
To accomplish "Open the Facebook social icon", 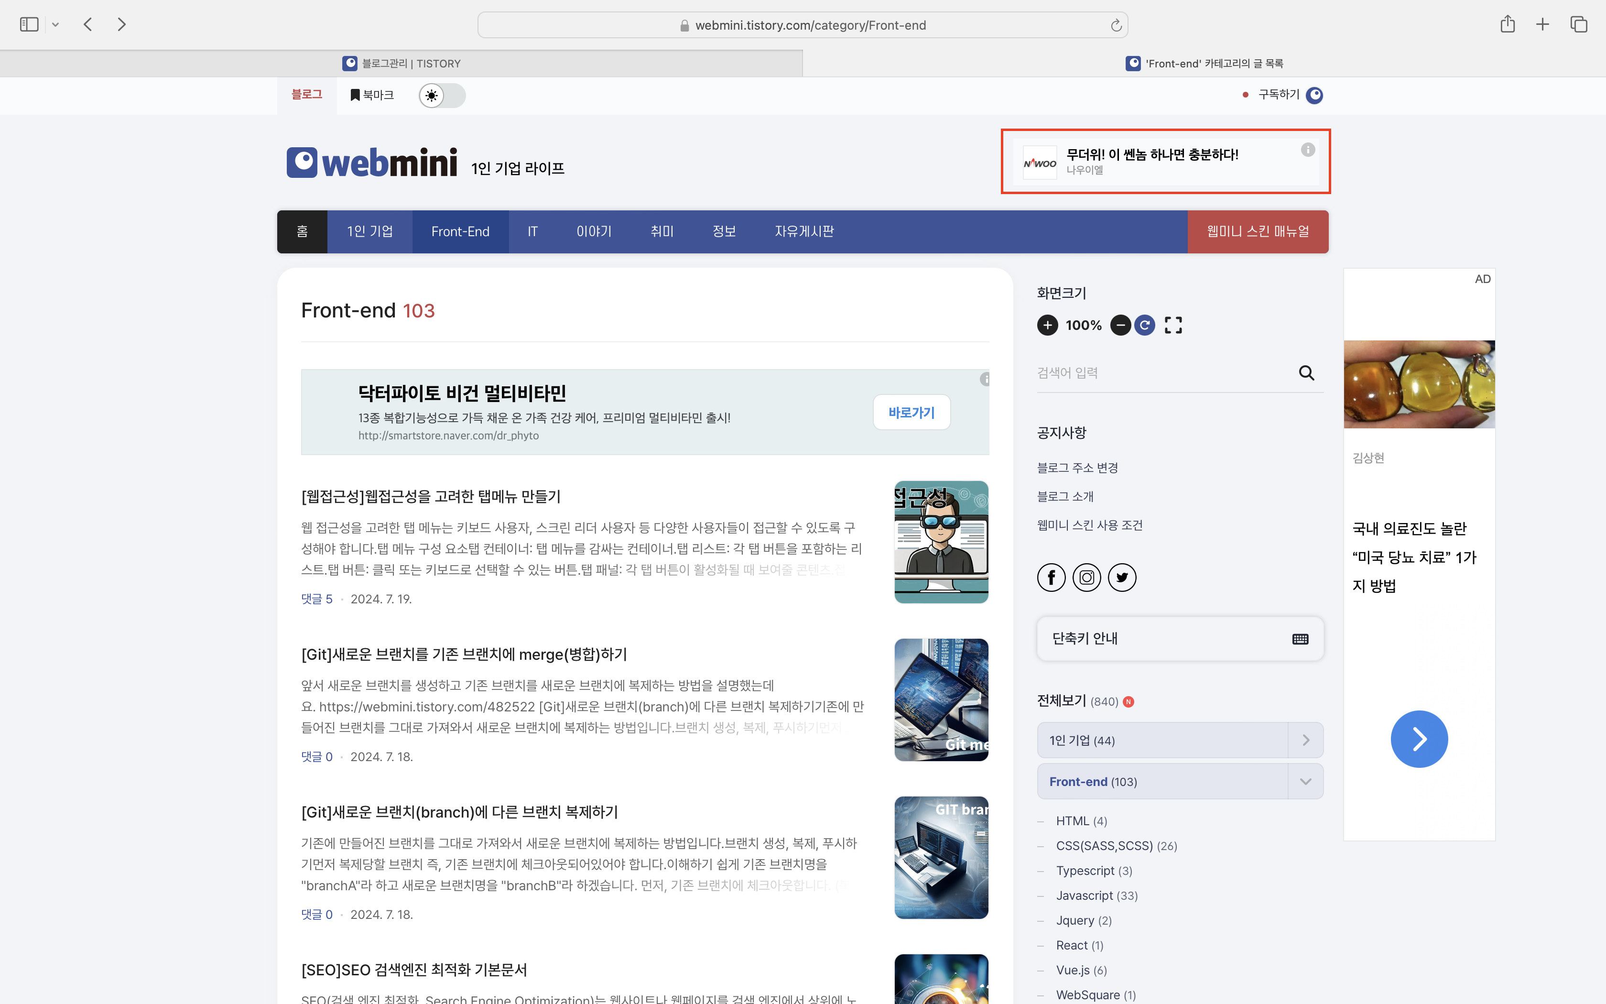I will 1051,578.
